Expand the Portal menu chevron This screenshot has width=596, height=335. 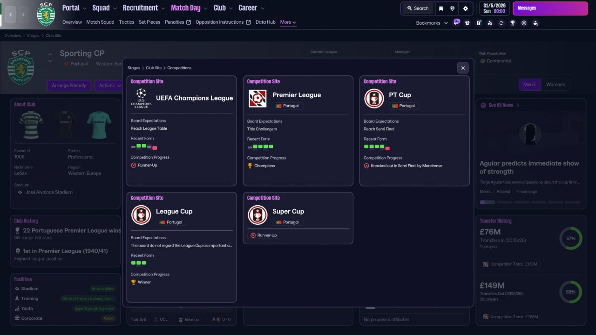coord(85,8)
